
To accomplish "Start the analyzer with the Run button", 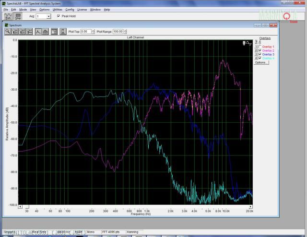I will point(8,16).
